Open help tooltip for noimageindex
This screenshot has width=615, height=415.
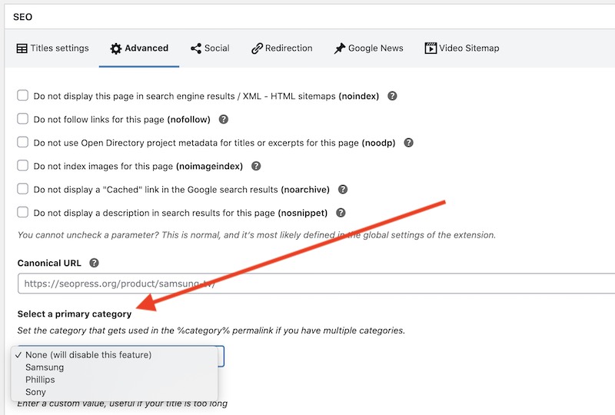click(x=256, y=166)
